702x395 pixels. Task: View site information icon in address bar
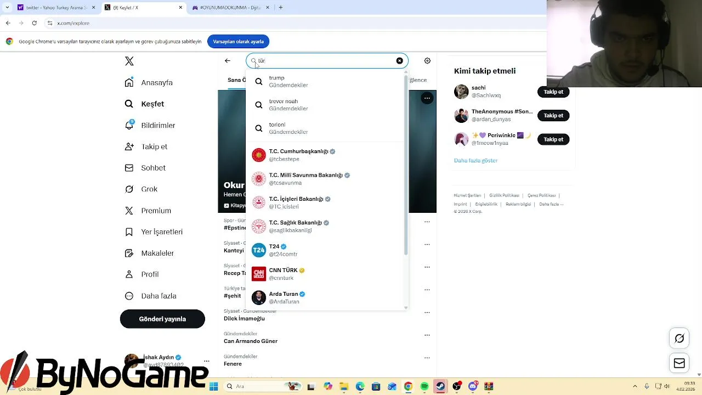tap(50, 23)
